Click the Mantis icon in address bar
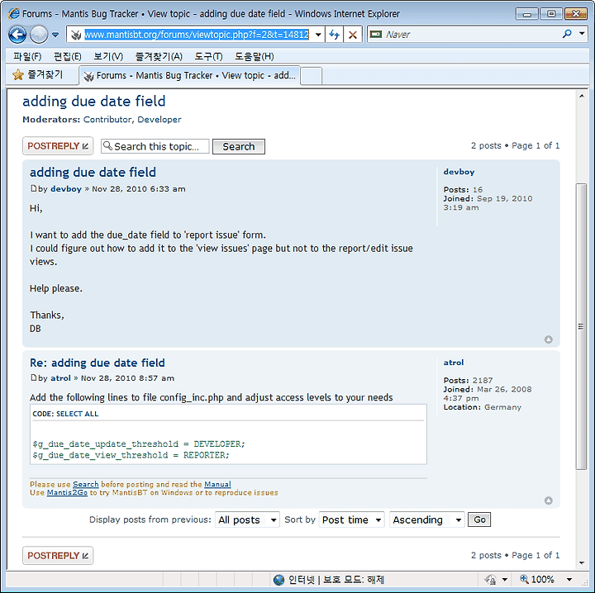 pos(76,35)
